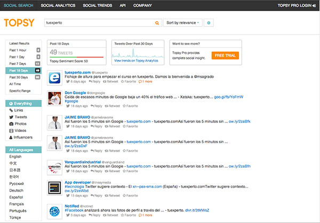The image size is (320, 223).
Task: Select the Past 30 Days filter
Action: click(x=20, y=77)
